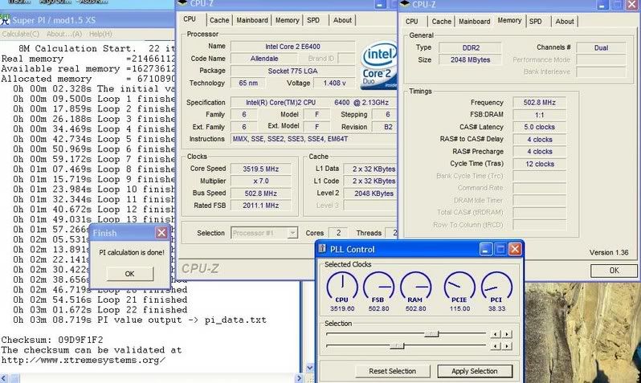Switch to Mainboard tab in left CPU-Z window

pyautogui.click(x=252, y=20)
